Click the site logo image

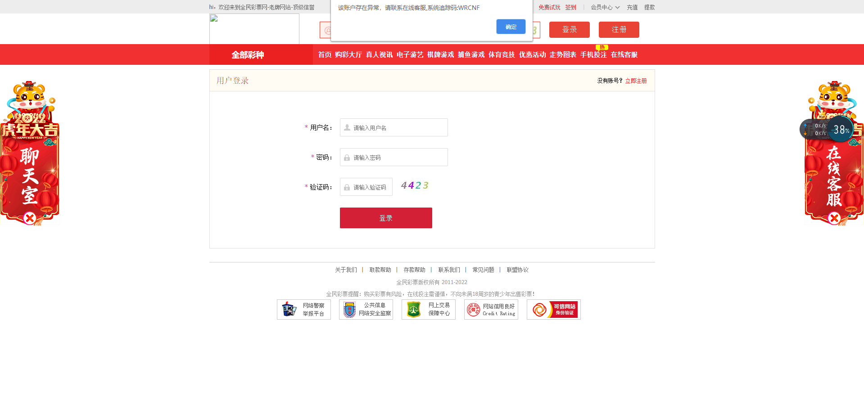(x=254, y=29)
